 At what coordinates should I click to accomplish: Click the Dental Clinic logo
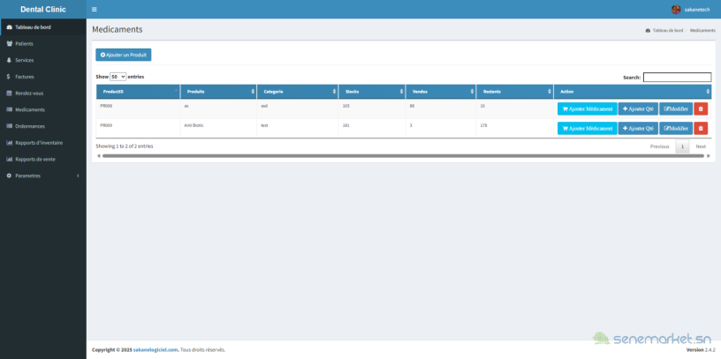point(43,9)
